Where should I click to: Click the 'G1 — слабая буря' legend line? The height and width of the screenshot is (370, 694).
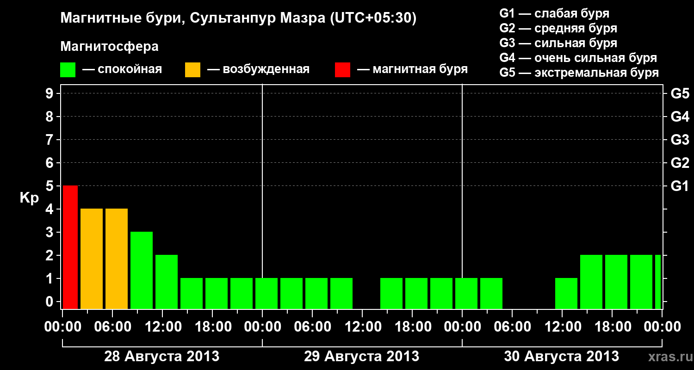(x=554, y=13)
